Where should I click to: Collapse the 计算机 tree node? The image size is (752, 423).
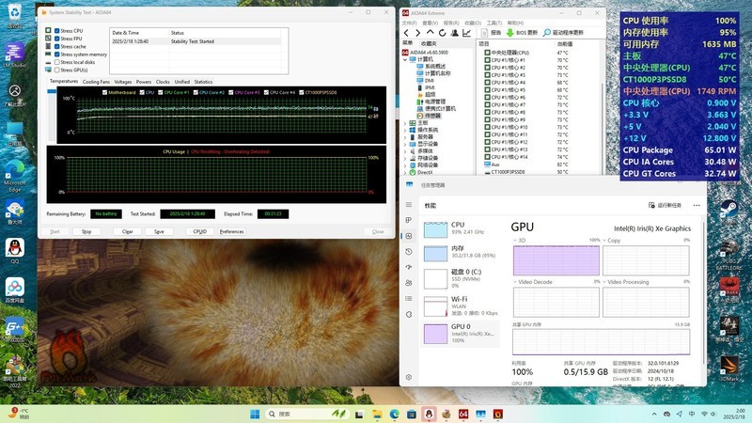coord(405,59)
